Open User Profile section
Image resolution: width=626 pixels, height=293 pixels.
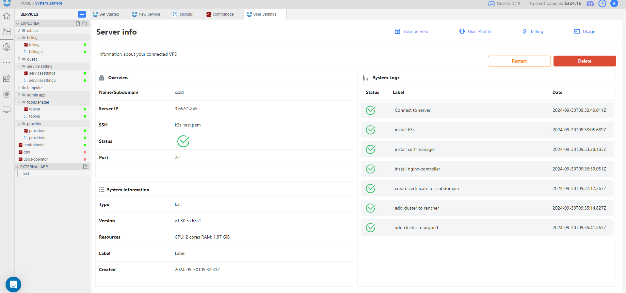click(x=475, y=31)
